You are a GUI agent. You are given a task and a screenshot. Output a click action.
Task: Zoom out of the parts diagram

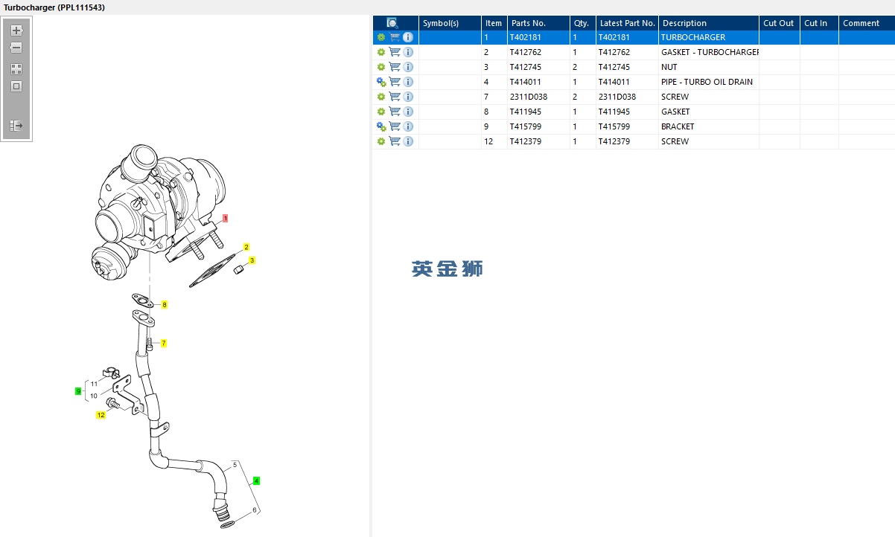tap(16, 48)
